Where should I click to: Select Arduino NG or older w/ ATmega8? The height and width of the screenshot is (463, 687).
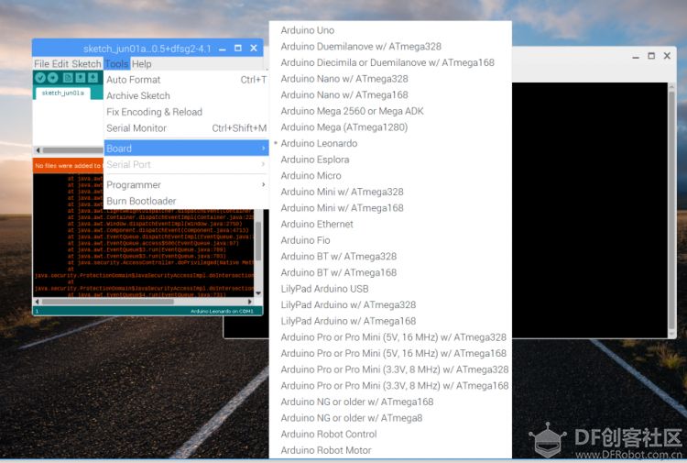pyautogui.click(x=390, y=418)
